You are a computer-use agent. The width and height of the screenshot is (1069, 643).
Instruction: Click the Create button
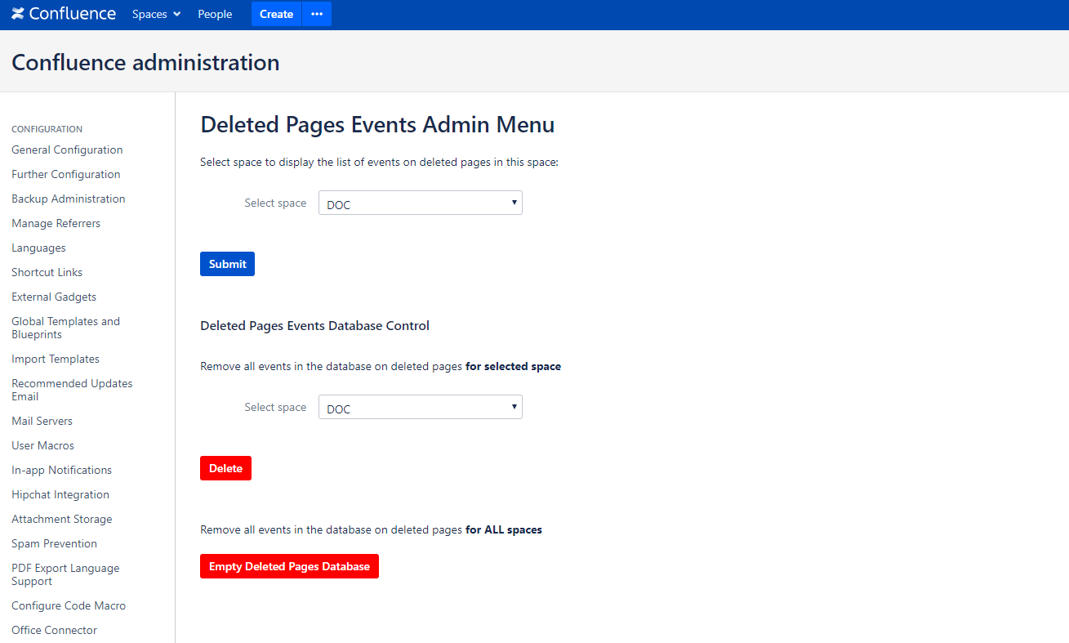coord(276,14)
